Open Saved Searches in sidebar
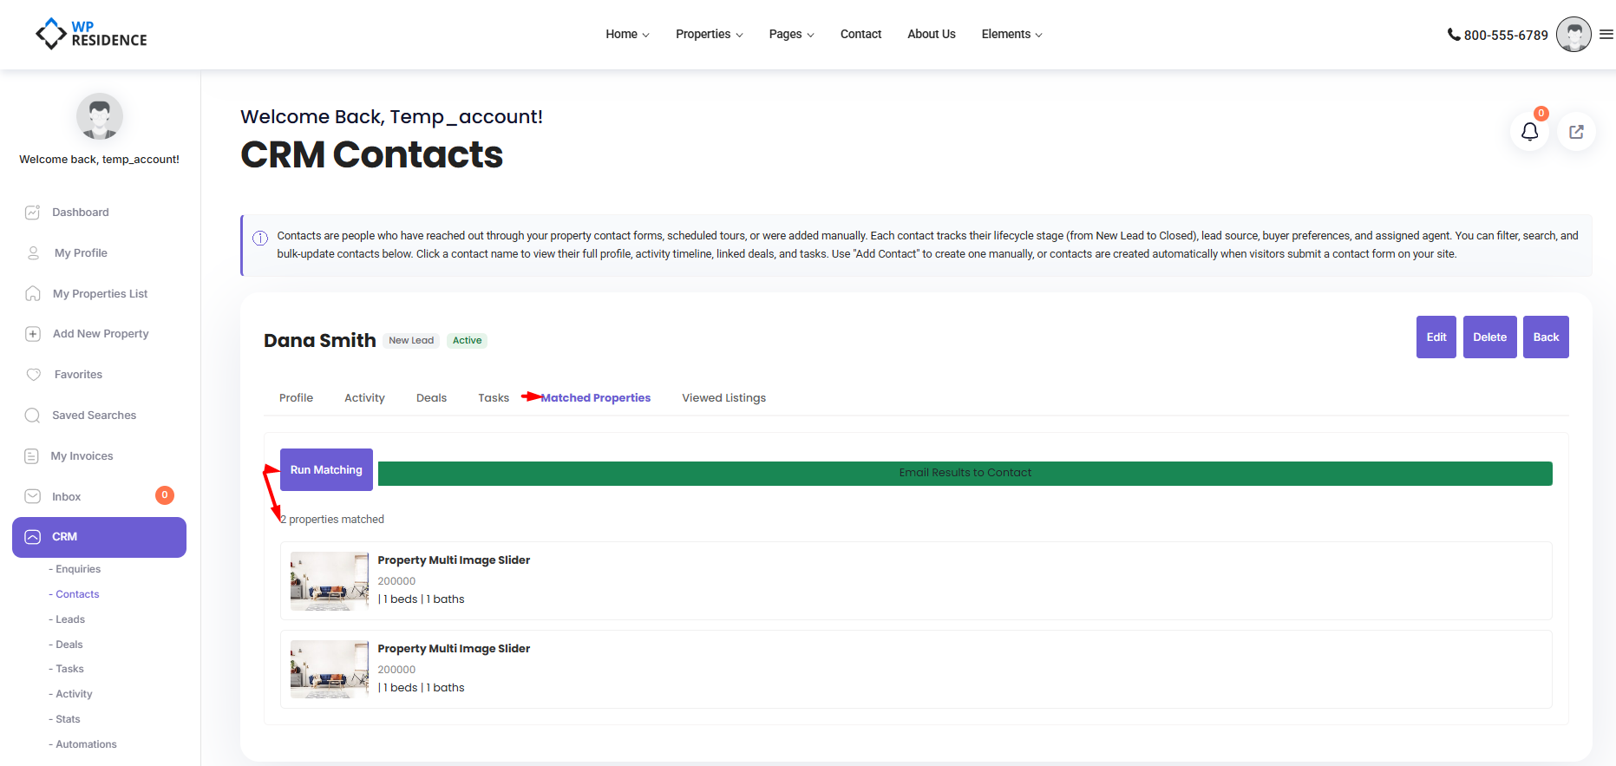This screenshot has height=766, width=1616. (x=94, y=416)
